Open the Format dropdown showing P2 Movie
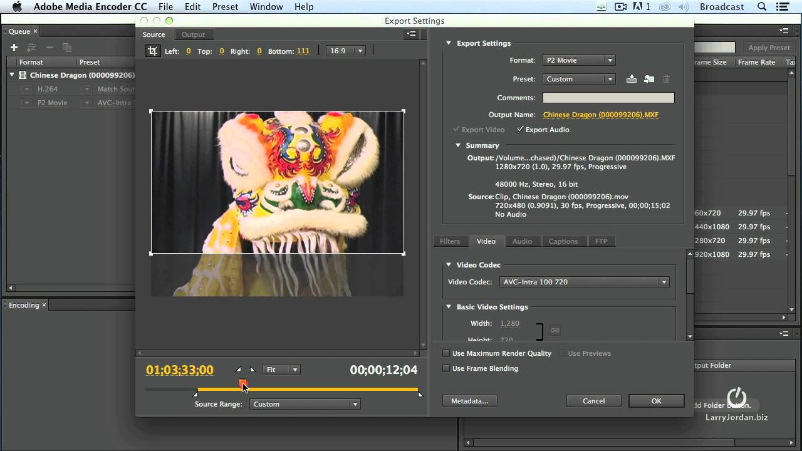802x451 pixels. (x=578, y=60)
